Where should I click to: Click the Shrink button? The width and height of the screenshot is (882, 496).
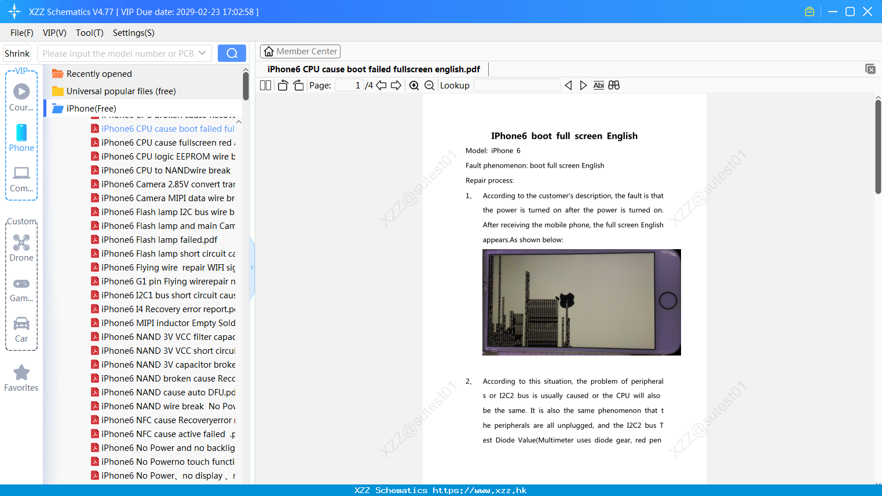(17, 53)
